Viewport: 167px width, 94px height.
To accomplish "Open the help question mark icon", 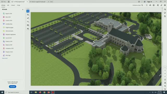I will pyautogui.click(x=139, y=2).
